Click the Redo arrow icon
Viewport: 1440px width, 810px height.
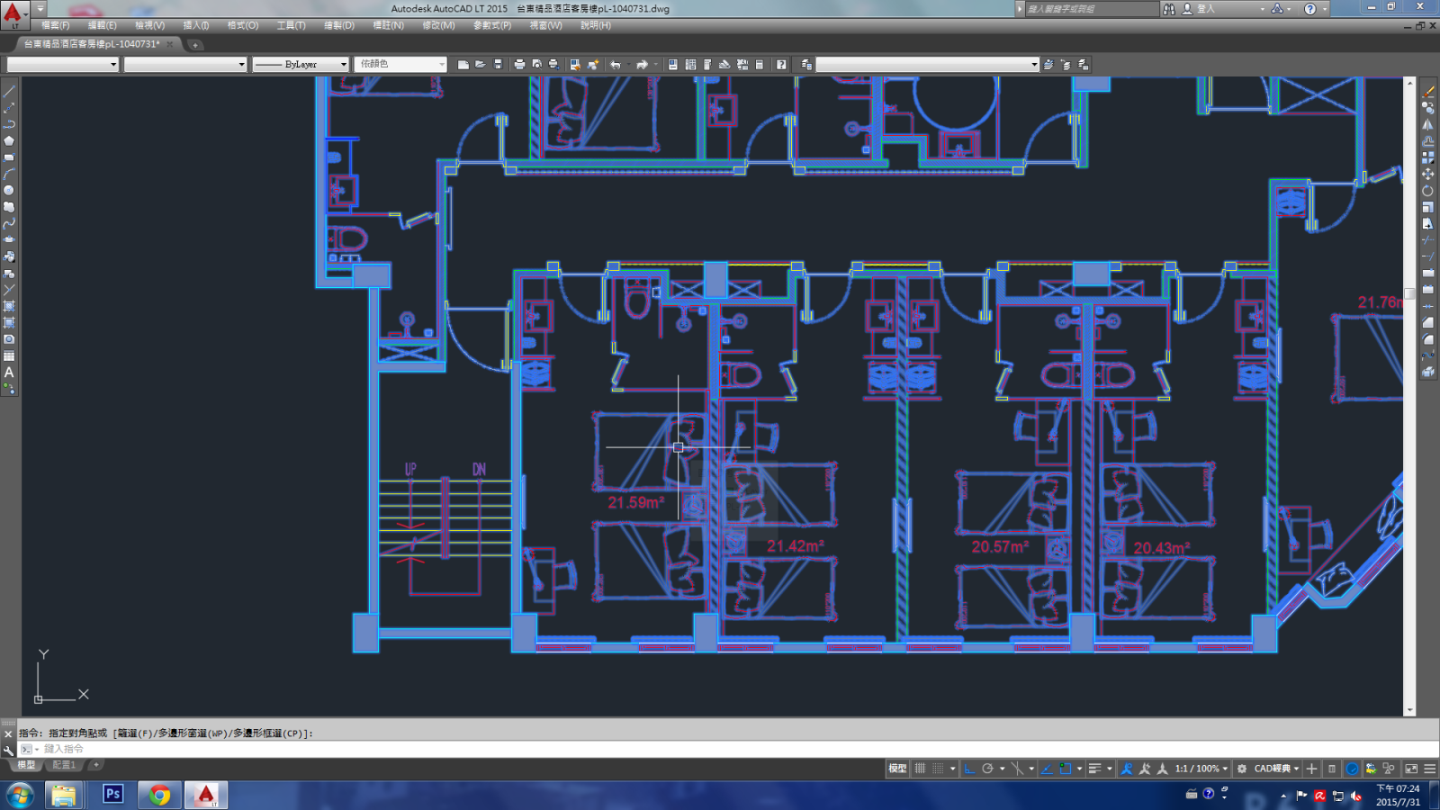pos(642,65)
